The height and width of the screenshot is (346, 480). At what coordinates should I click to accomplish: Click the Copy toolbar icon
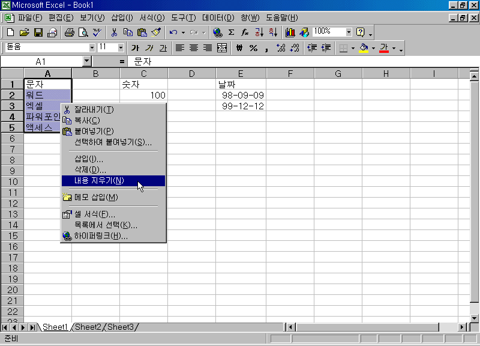click(128, 32)
